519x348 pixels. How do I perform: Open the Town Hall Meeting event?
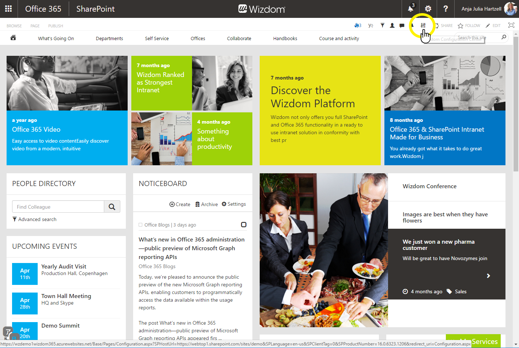pos(66,296)
